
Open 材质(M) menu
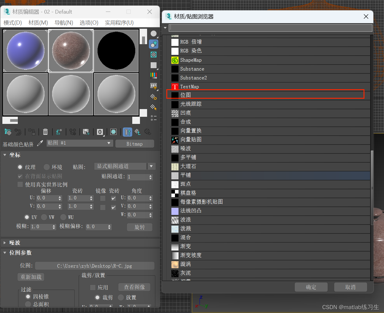(38, 23)
